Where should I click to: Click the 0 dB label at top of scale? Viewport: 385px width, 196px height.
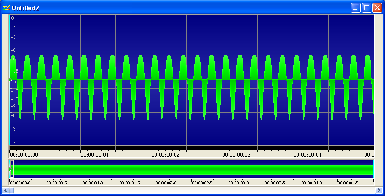pos(12,18)
